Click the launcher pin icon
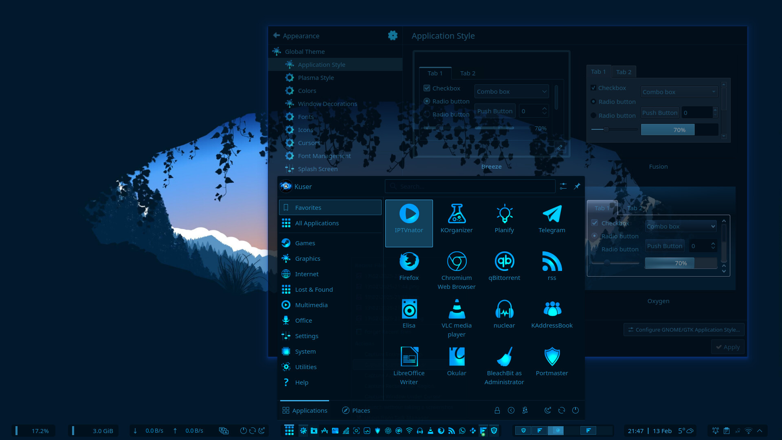 [x=577, y=186]
